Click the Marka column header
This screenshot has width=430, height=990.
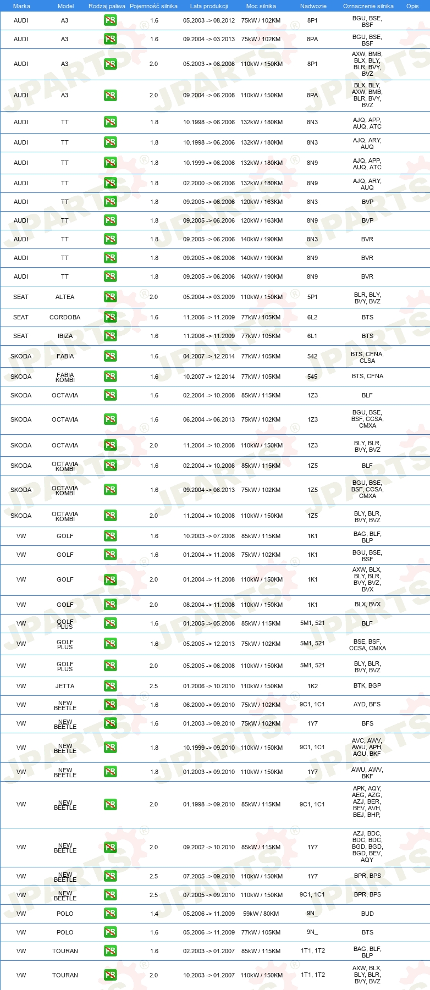point(21,6)
